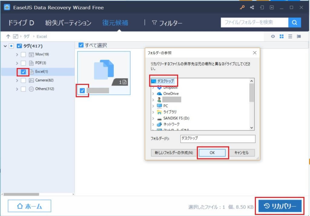
Task: Click the folder tree scroll up arrow
Action: (x=252, y=81)
